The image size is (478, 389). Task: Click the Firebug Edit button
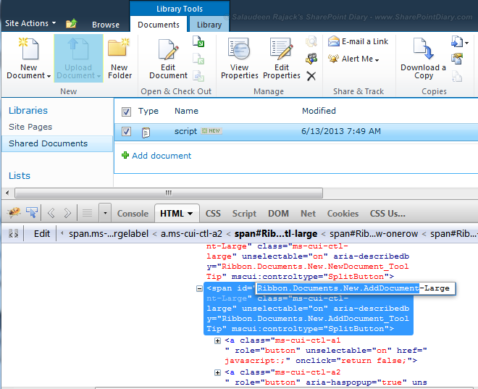pyautogui.click(x=42, y=234)
